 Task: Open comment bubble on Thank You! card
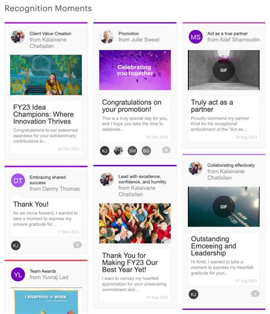77,245
